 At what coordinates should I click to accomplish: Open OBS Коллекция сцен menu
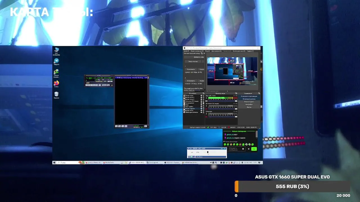[x=239, y=51]
